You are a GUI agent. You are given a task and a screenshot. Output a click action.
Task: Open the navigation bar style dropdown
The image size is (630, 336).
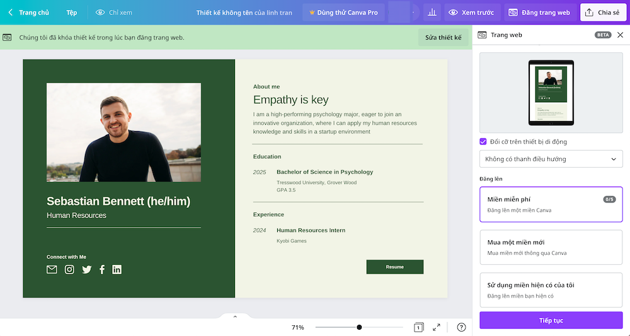[x=551, y=159]
